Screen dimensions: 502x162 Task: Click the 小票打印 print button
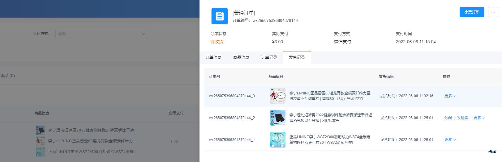tap(472, 12)
